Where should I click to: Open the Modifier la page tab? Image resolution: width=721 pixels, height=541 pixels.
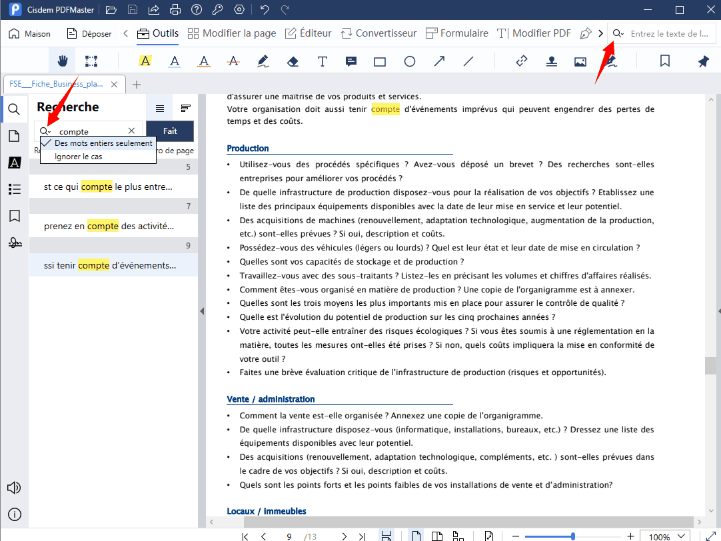tap(232, 33)
